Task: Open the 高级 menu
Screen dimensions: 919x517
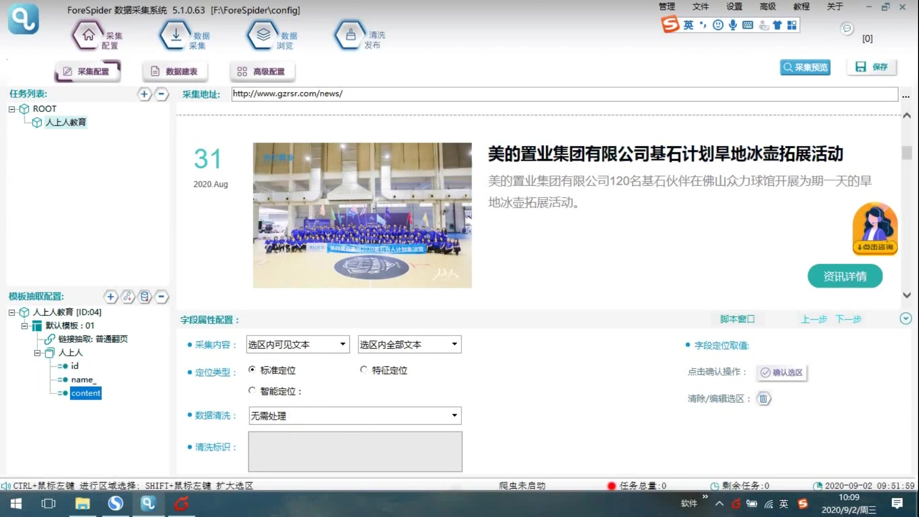Action: click(768, 7)
